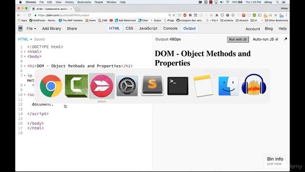Click the red AdBlock extension icon
The height and width of the screenshot is (172, 305).
tap(185, 15)
